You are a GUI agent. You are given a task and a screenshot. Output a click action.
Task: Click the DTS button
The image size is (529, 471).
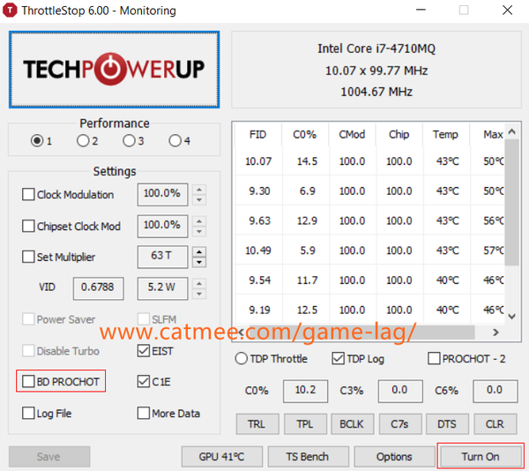pos(447,423)
